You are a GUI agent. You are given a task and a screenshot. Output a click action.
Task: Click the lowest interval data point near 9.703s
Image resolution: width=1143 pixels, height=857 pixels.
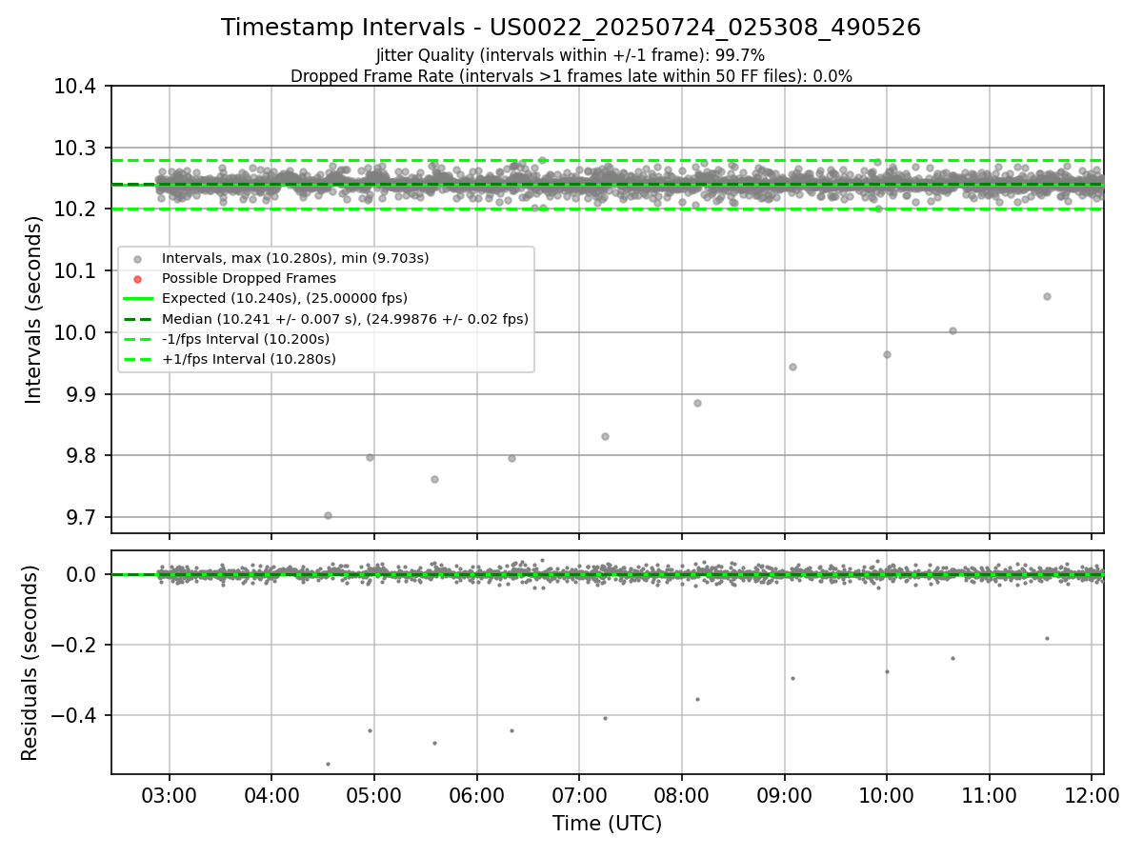click(328, 515)
